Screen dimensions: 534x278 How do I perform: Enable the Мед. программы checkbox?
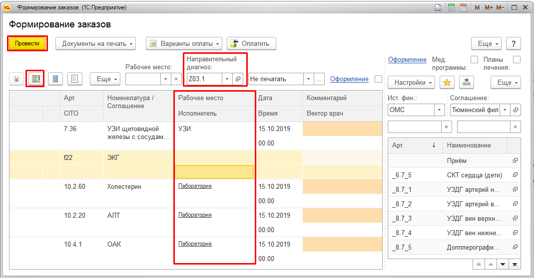(475, 60)
